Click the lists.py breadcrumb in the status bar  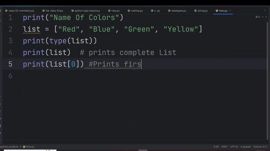[x=29, y=147]
